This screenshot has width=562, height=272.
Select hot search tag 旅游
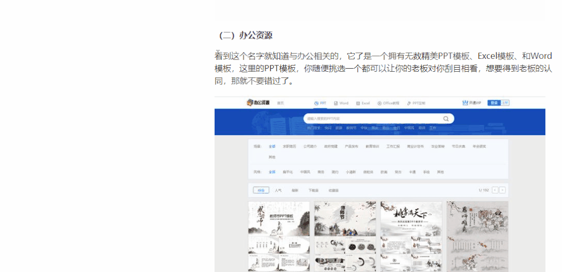tap(339, 128)
